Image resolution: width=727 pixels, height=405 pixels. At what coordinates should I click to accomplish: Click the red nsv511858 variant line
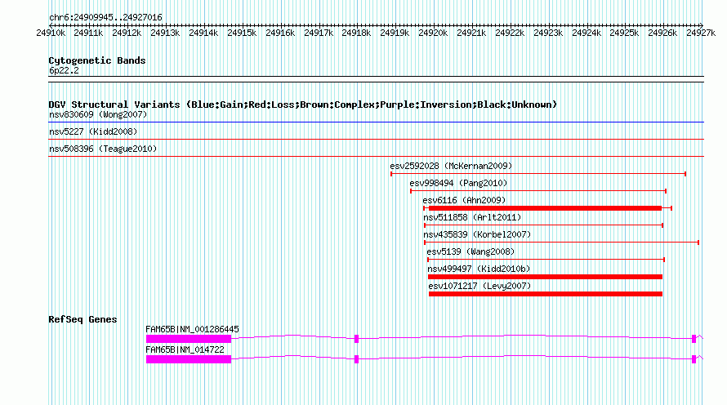[543, 225]
